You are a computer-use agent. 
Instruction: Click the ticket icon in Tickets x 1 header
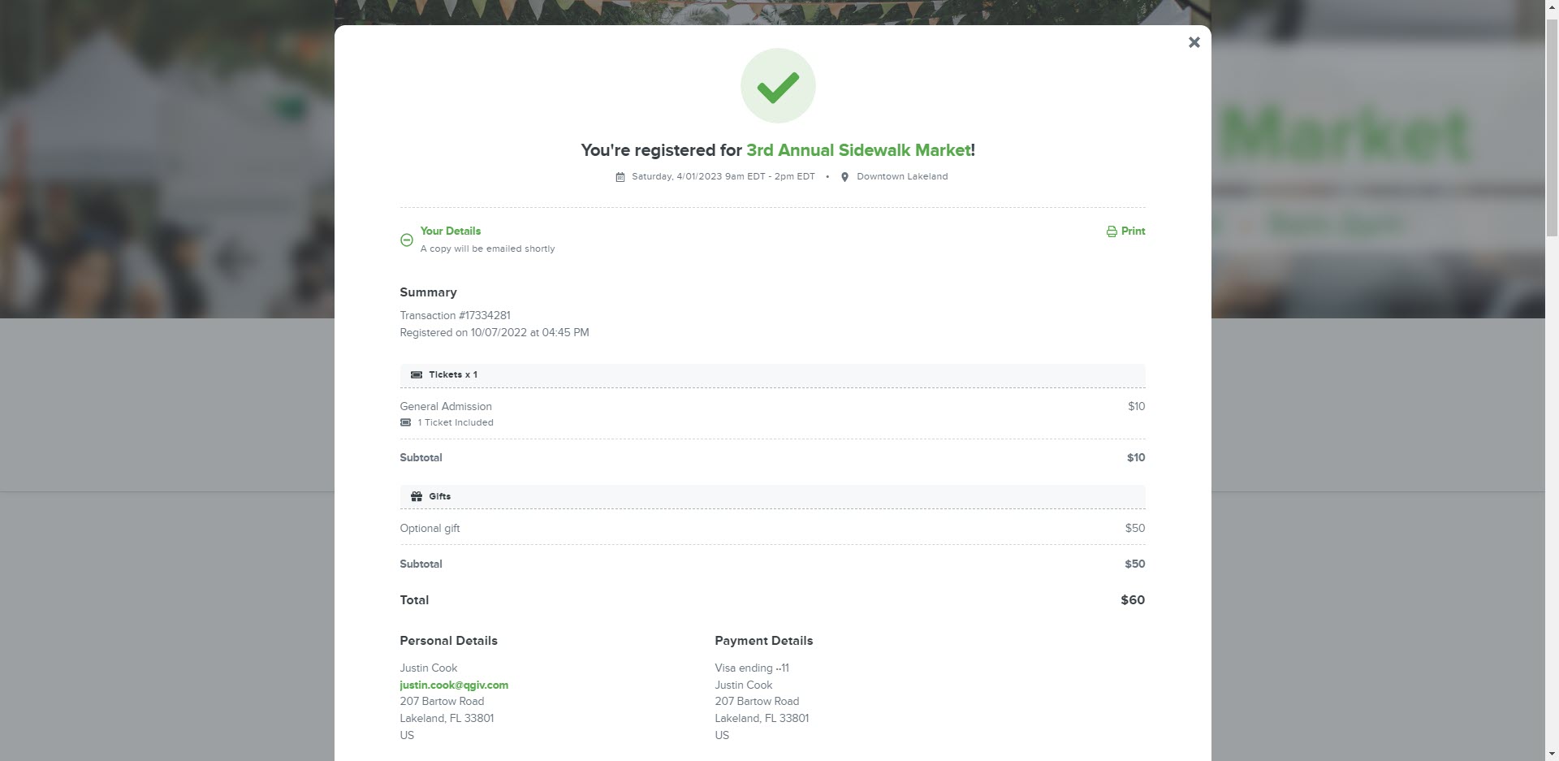pos(417,375)
